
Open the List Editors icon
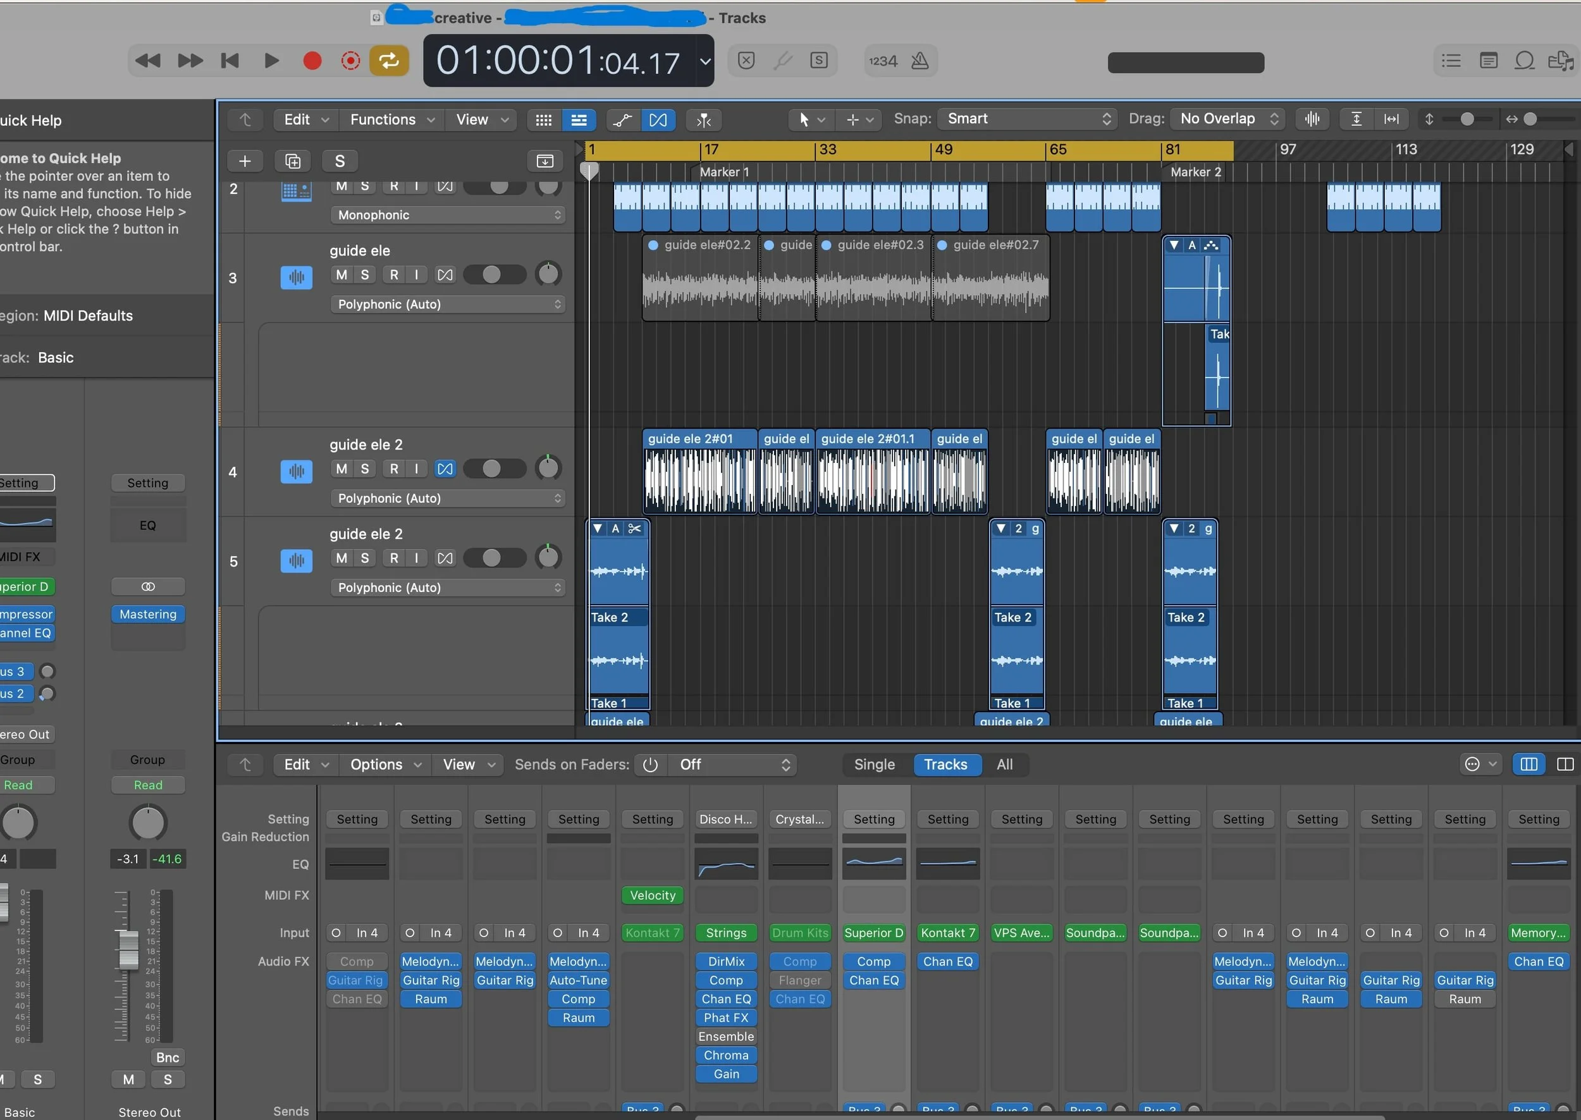(x=1451, y=61)
